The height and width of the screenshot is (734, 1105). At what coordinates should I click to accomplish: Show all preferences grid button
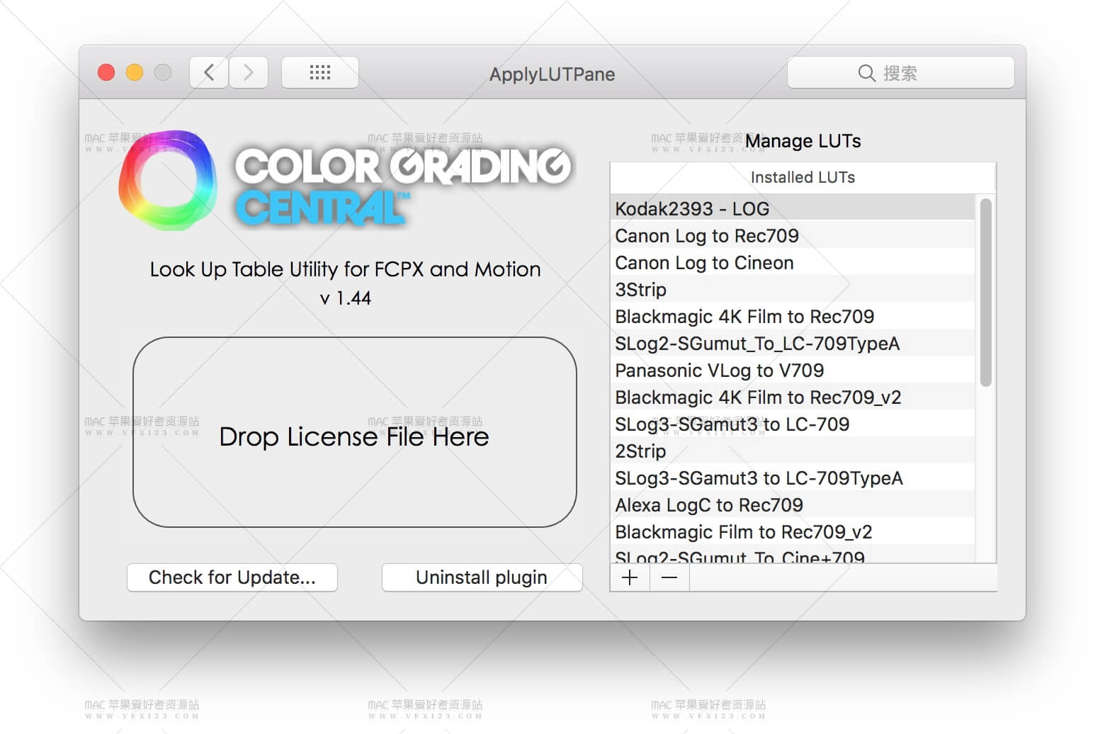[x=320, y=72]
